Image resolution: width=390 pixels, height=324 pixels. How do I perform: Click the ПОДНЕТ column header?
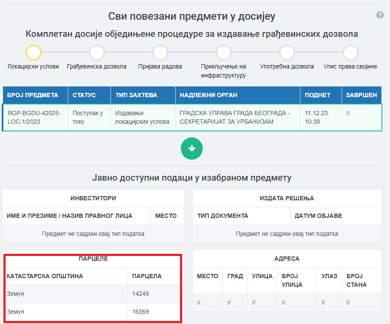pos(318,95)
